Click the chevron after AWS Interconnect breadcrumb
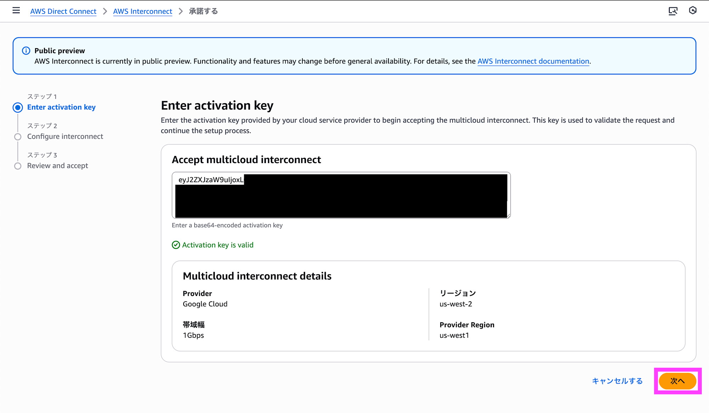The width and height of the screenshot is (709, 413). (181, 11)
